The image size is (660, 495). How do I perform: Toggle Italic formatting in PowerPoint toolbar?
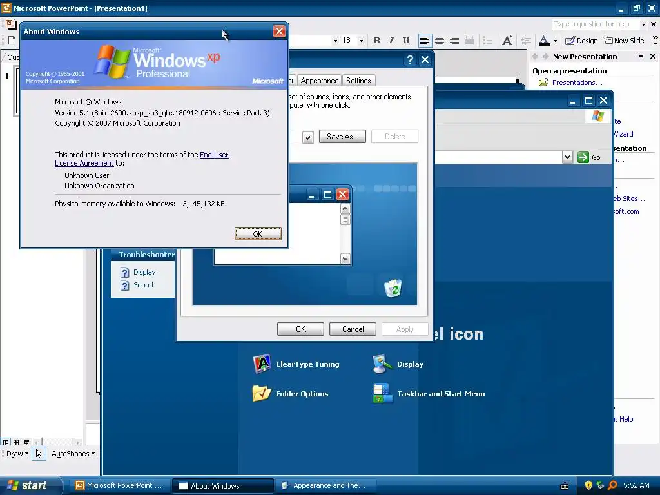point(391,41)
